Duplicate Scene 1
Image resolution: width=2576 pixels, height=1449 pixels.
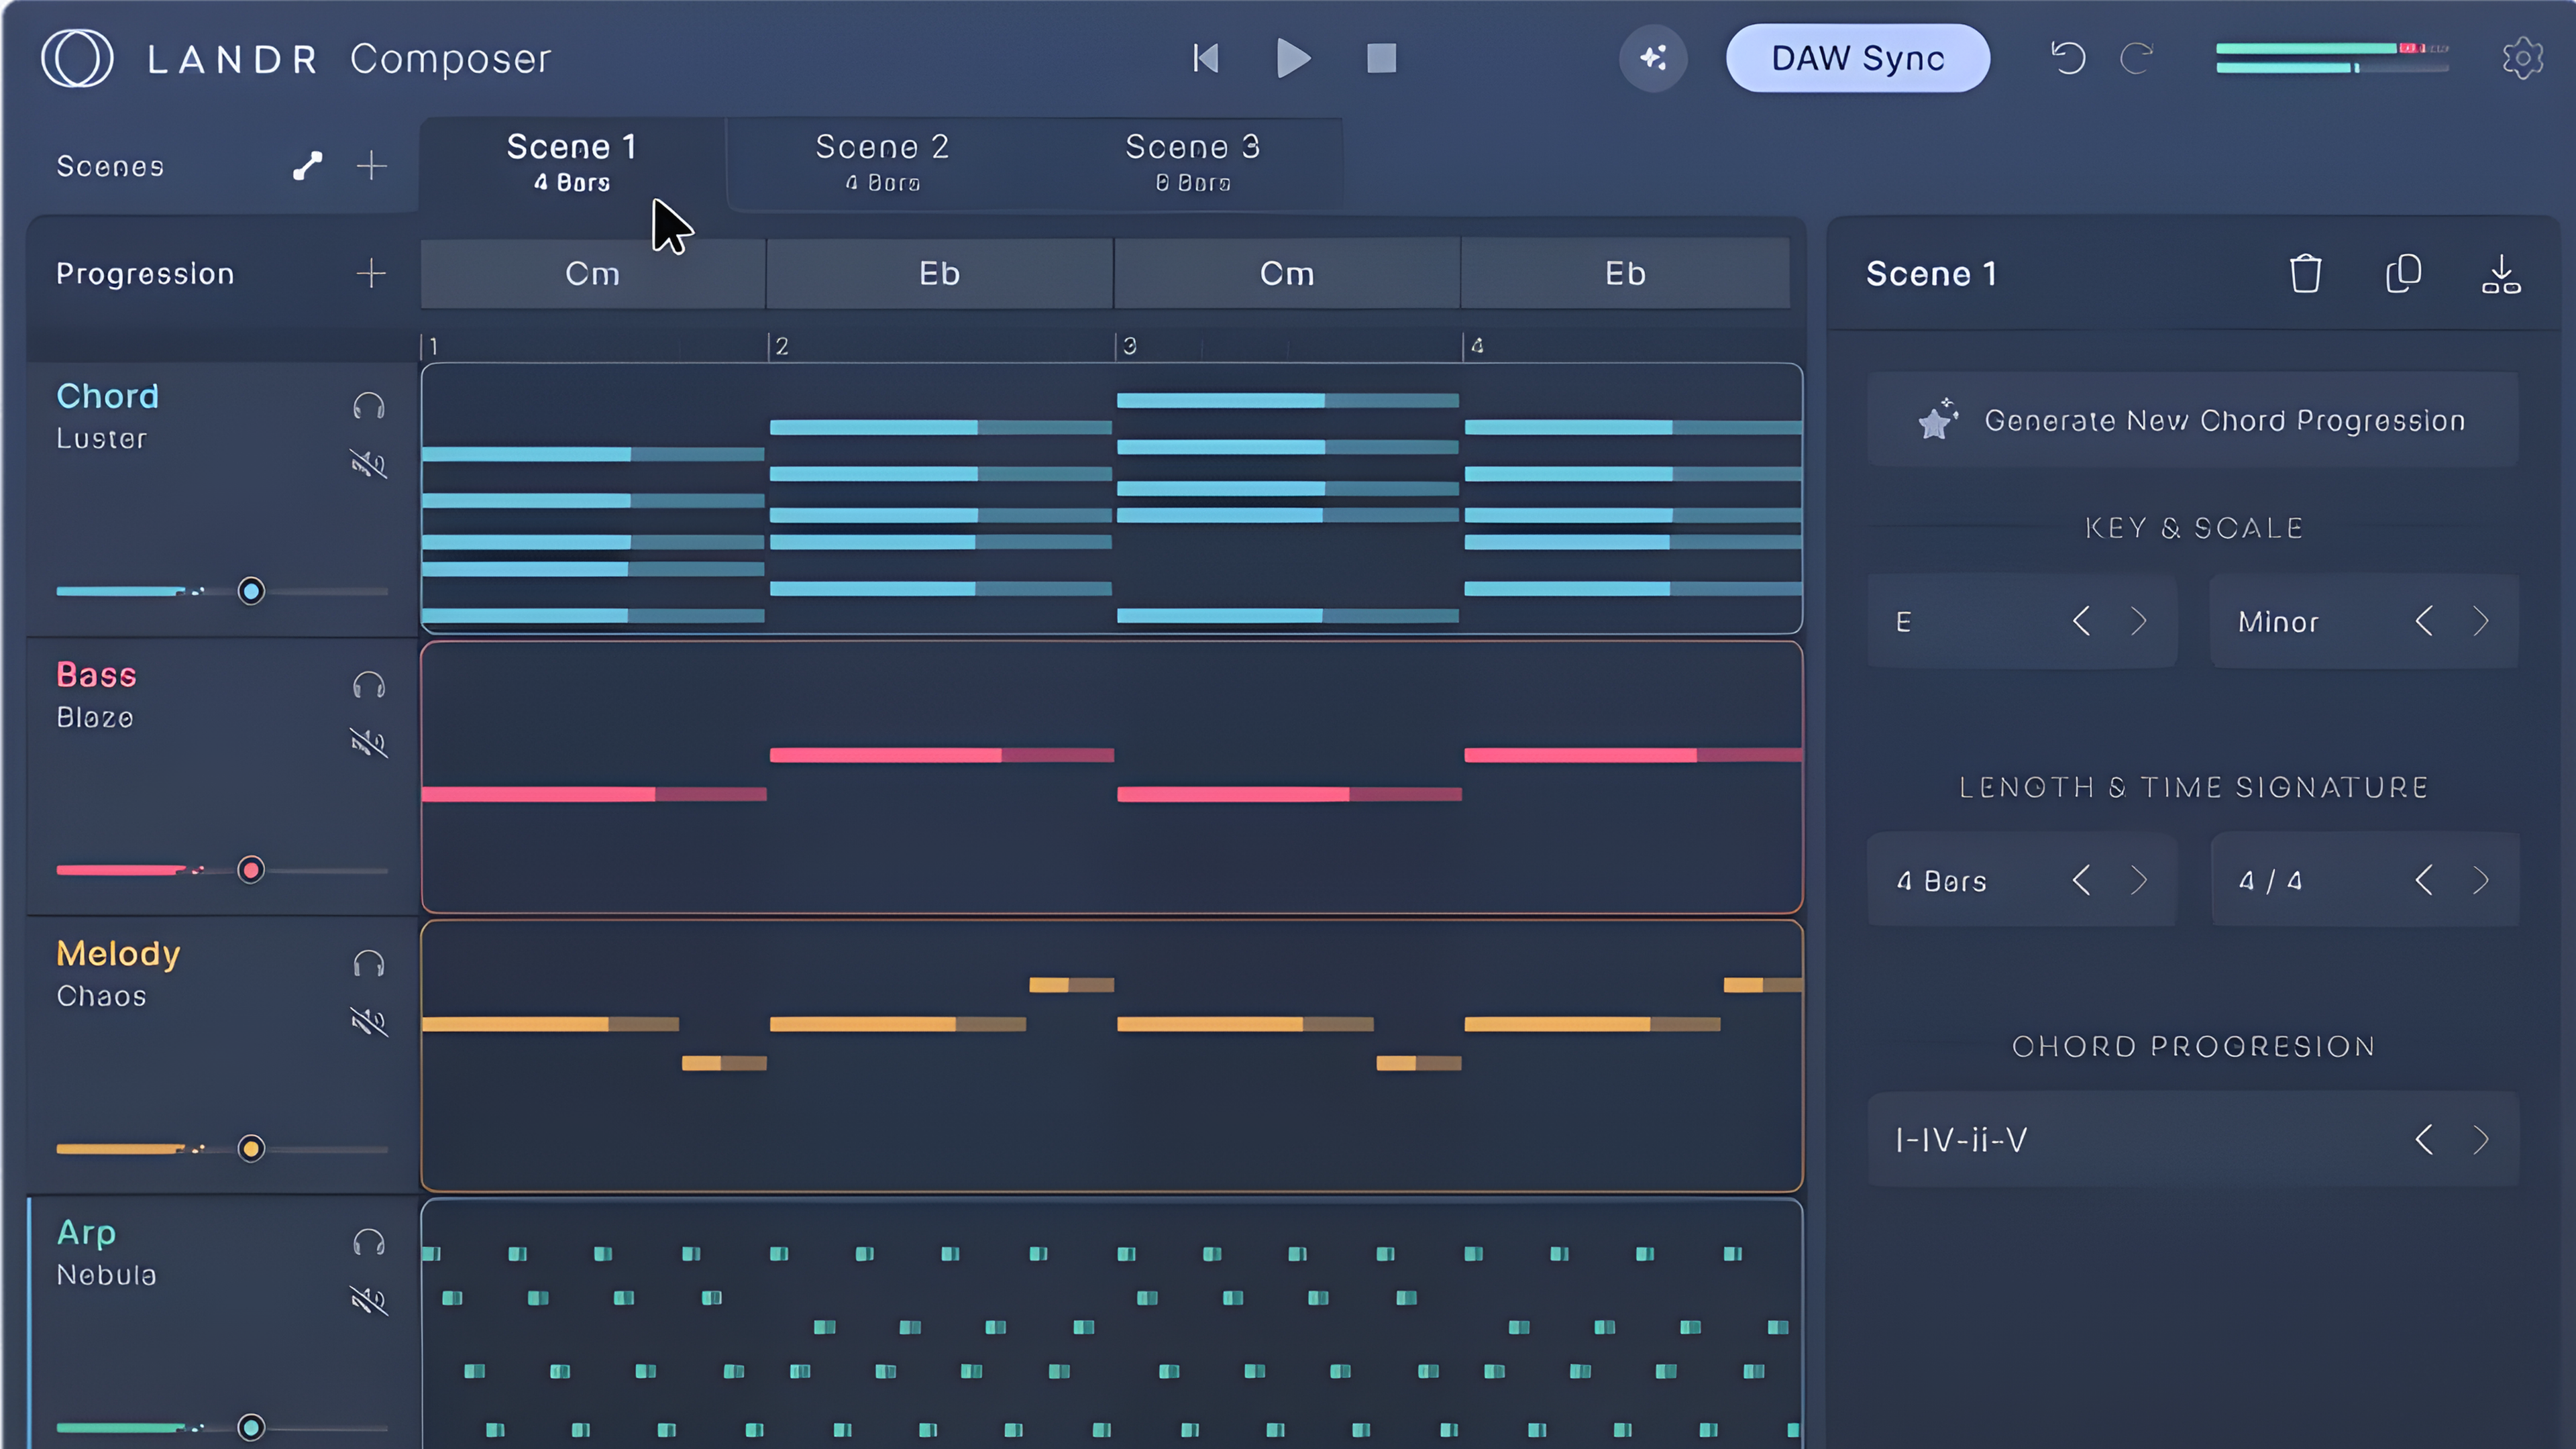click(x=2402, y=273)
